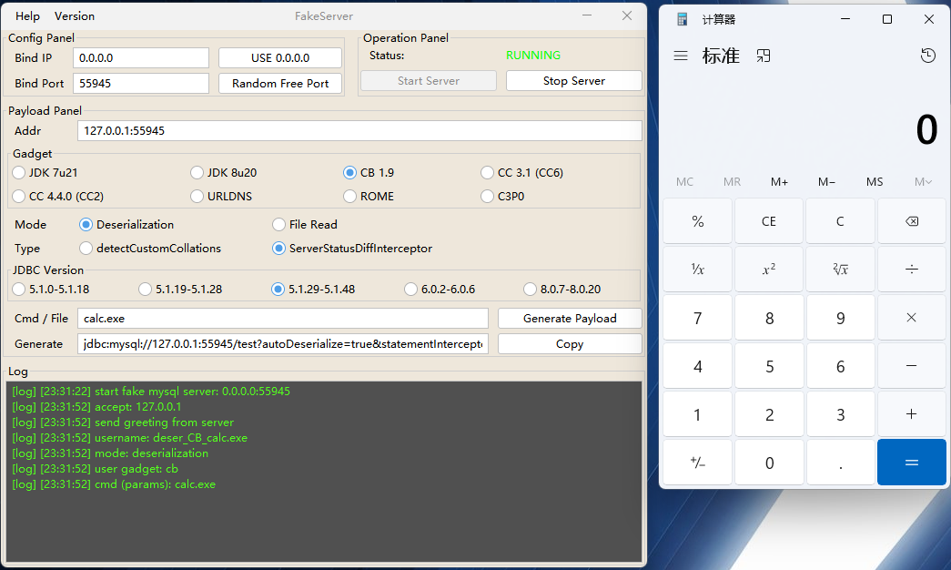This screenshot has width=951, height=570.
Task: Select detectCustomCollations type
Action: click(x=150, y=249)
